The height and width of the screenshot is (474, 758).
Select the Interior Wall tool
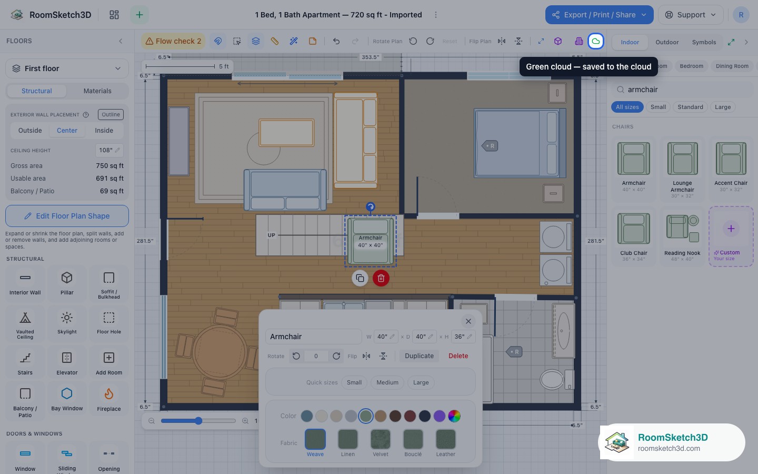(25, 283)
